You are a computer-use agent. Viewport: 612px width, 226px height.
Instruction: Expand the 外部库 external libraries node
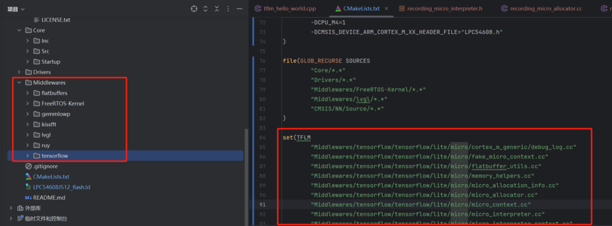point(11,209)
